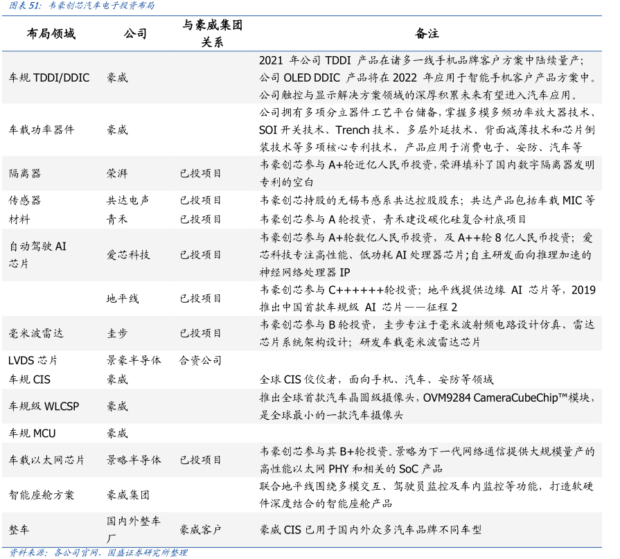Click "已投项目" in the 爱芯科技 row

[200, 255]
